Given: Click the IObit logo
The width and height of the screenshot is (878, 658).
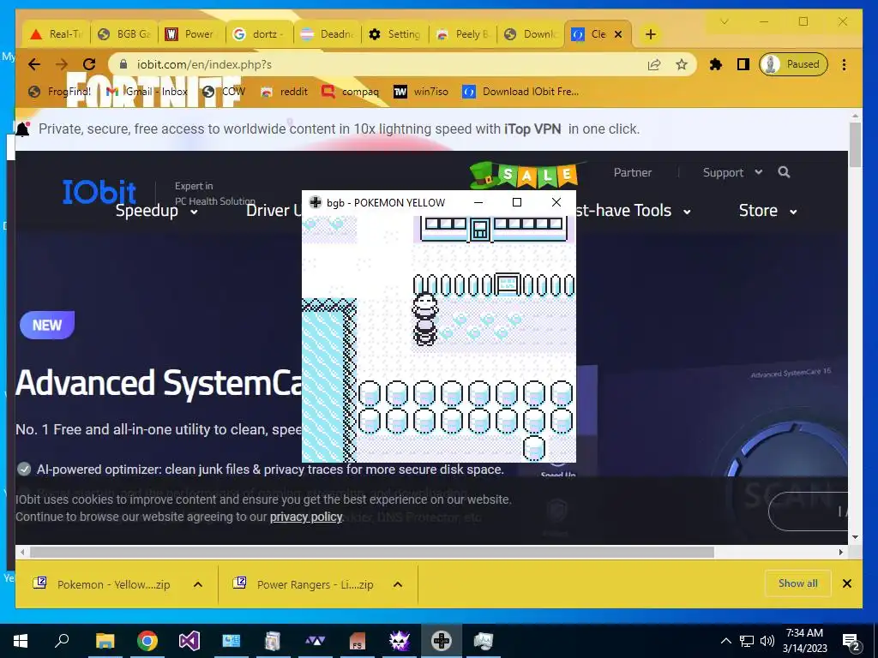Looking at the screenshot, I should (x=99, y=192).
